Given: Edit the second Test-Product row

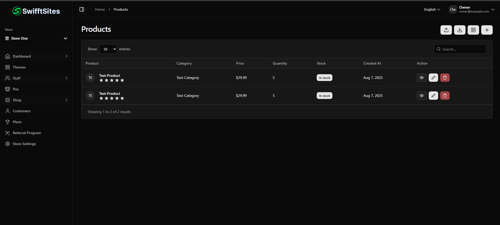Looking at the screenshot, I should coord(433,96).
